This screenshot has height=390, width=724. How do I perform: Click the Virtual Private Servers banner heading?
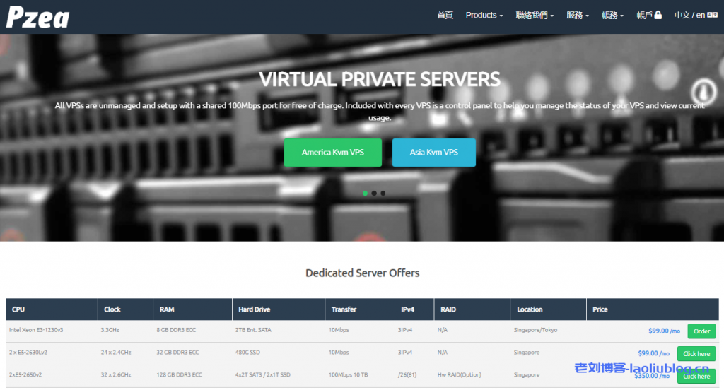(380, 79)
